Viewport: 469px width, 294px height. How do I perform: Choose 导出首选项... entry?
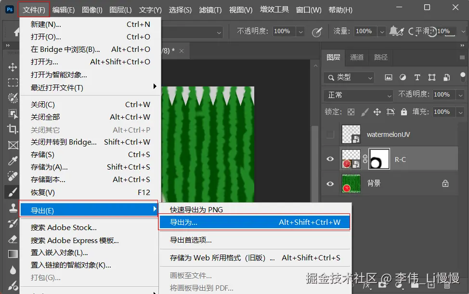point(254,240)
